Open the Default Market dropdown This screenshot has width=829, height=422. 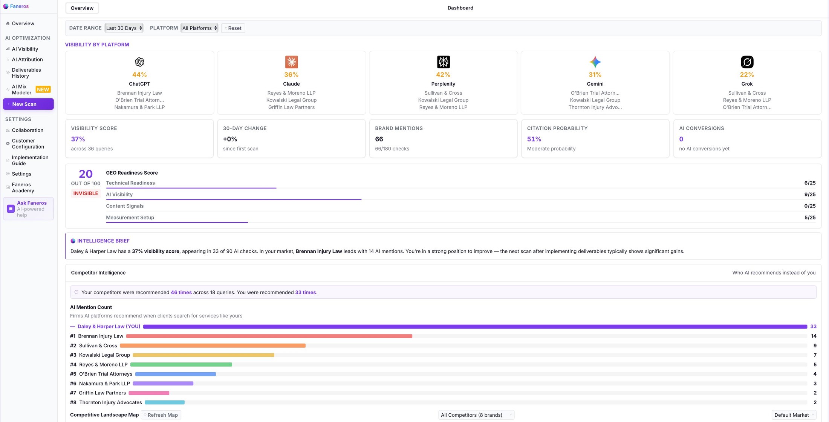coord(794,415)
